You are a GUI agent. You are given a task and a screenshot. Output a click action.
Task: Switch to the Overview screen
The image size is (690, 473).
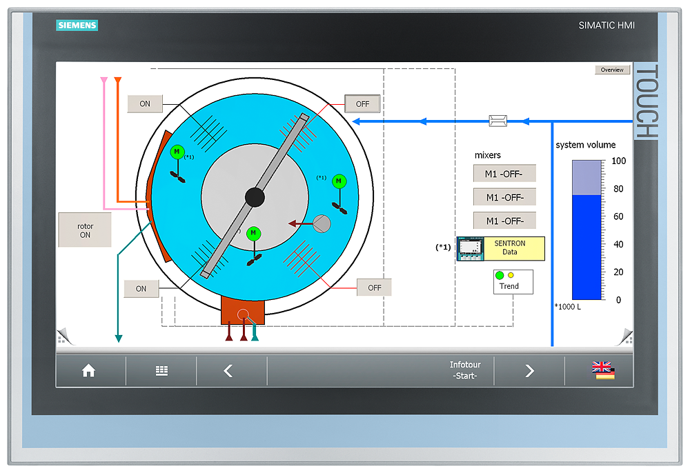612,69
